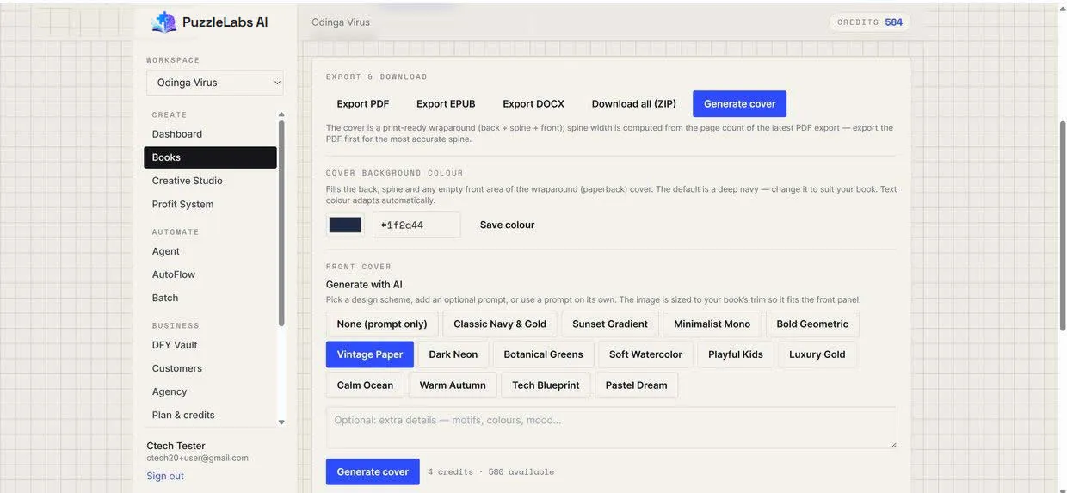Select the Sunset Gradient scheme
The image size is (1067, 493).
point(610,324)
